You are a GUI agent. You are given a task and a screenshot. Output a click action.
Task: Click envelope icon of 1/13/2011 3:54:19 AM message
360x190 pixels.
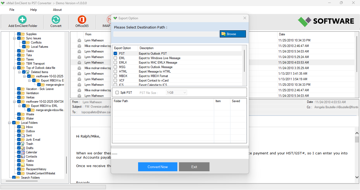(x=79, y=79)
